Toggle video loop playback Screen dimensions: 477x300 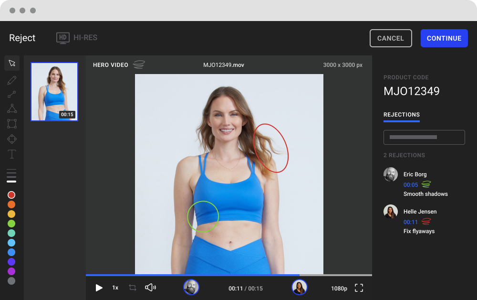[133, 288]
